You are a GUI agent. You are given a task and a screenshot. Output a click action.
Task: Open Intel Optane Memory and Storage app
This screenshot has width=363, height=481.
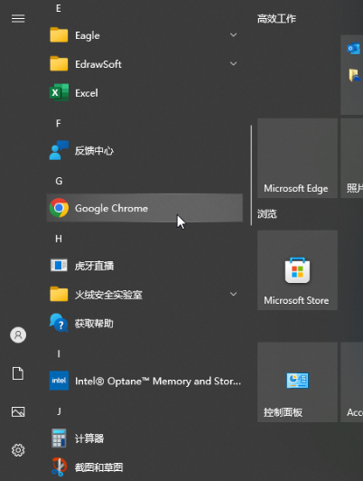144,381
